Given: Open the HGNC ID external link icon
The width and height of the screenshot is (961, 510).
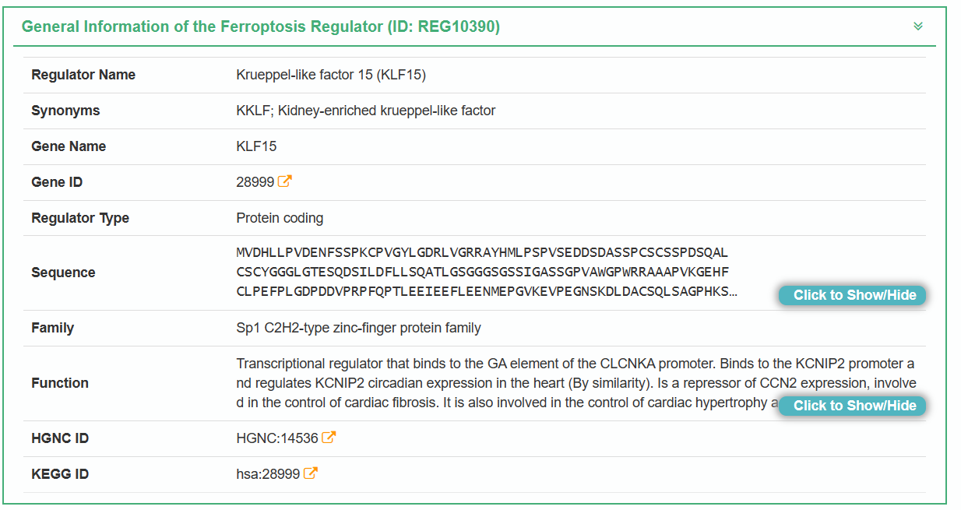Looking at the screenshot, I should (329, 438).
